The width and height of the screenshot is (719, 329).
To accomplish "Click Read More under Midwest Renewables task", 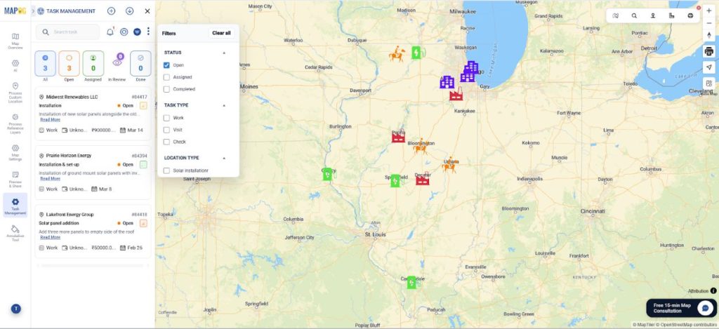I will tap(50, 120).
